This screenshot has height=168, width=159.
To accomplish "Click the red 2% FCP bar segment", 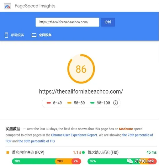I will tap(76, 161).
